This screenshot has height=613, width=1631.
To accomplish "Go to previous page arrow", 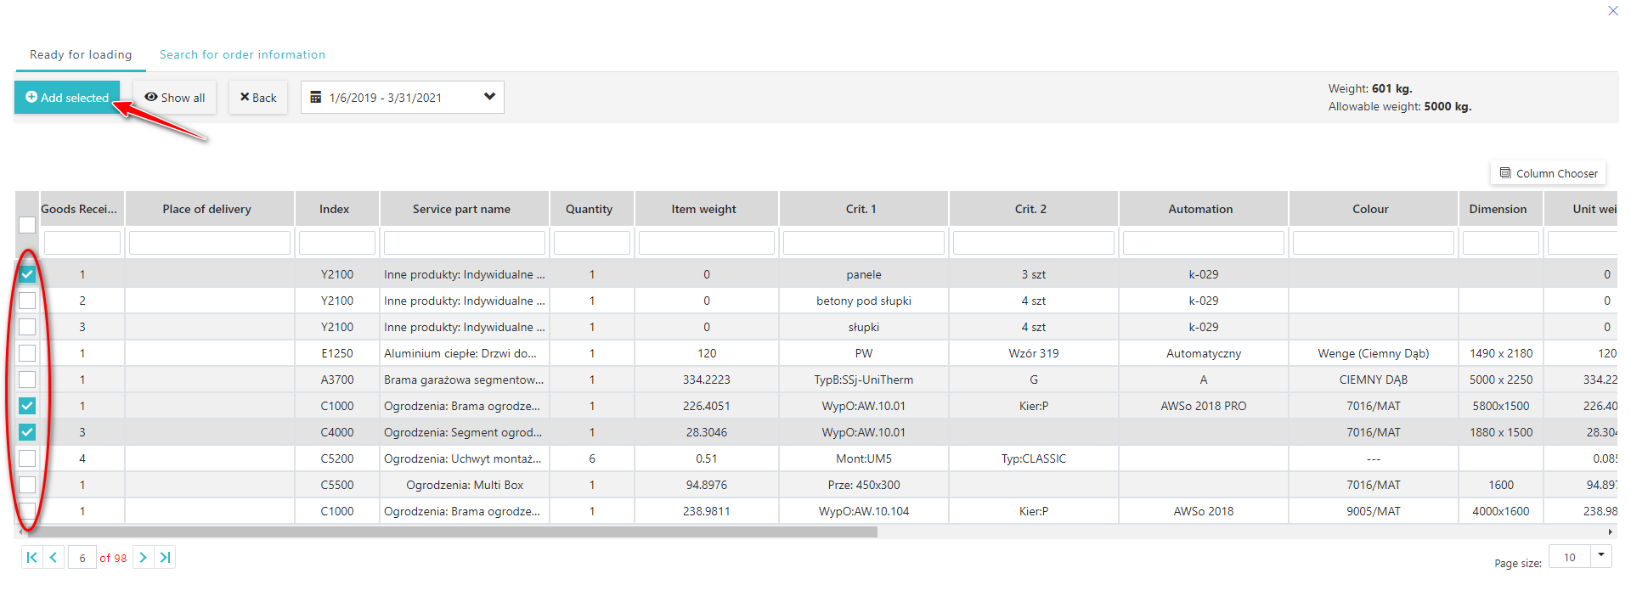I will [x=54, y=558].
